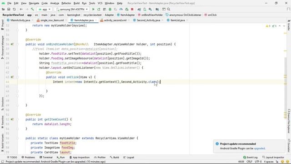This screenshot has height=164, width=291.
Task: Open the Terminal tool window
Action: tap(46, 157)
